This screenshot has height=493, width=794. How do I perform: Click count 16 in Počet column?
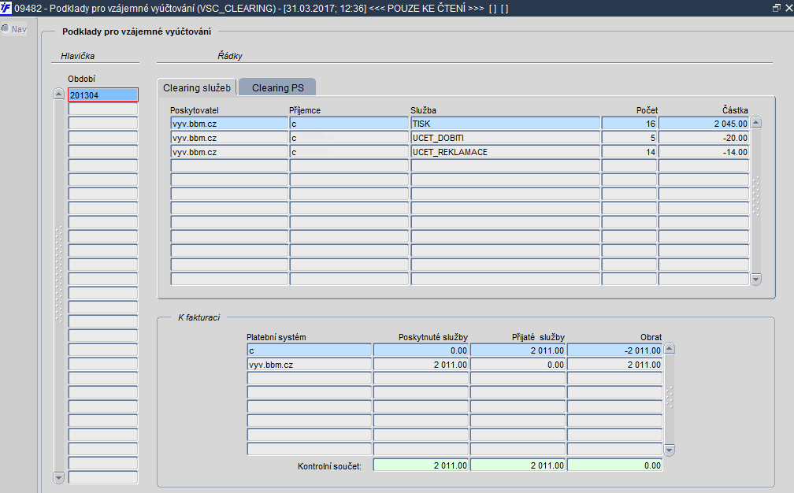click(629, 124)
